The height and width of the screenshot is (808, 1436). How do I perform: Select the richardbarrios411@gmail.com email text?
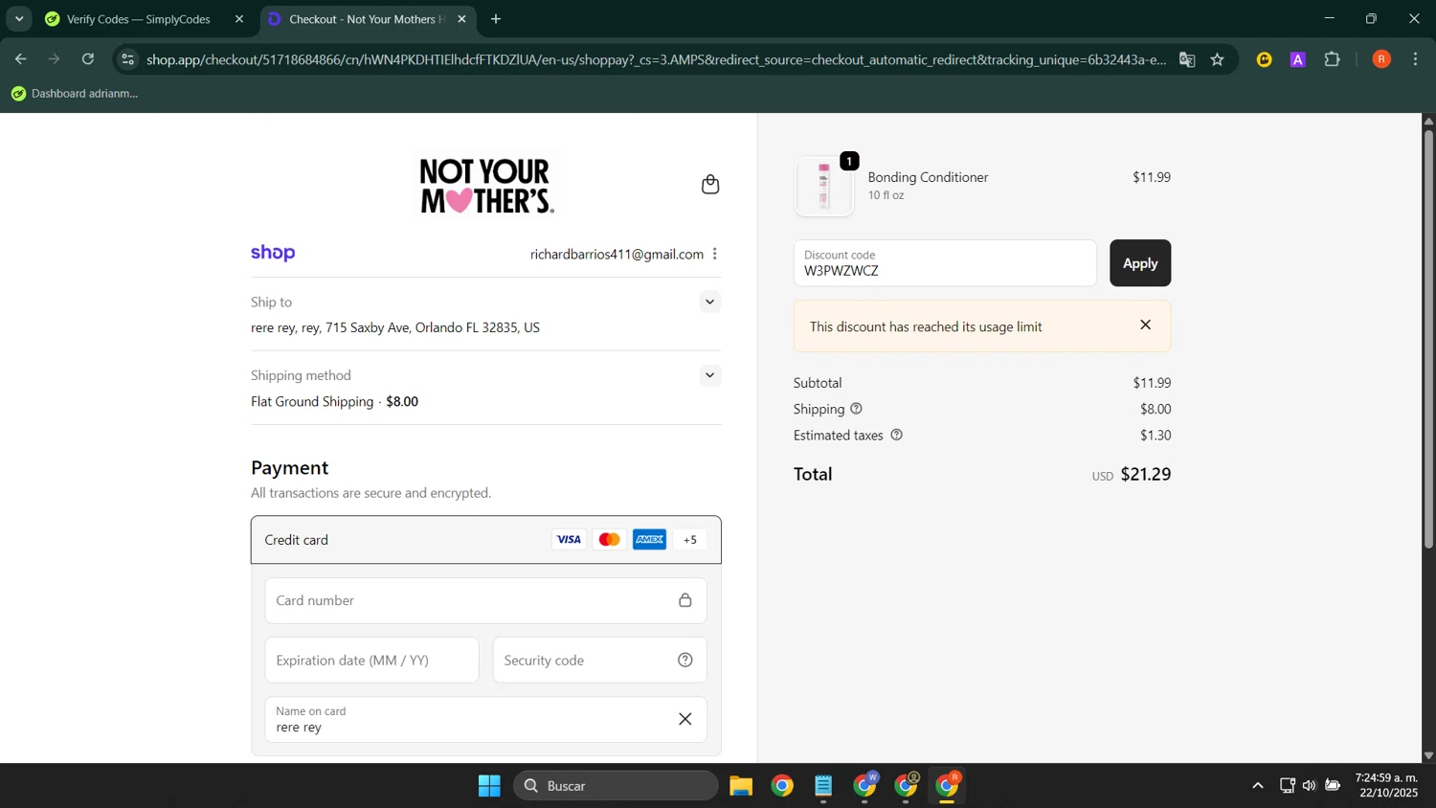tap(617, 254)
